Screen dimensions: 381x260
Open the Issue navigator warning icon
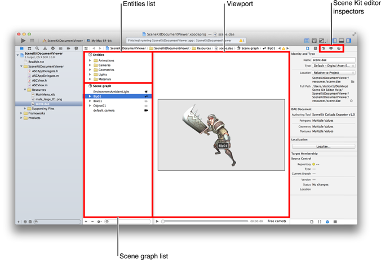click(45, 49)
